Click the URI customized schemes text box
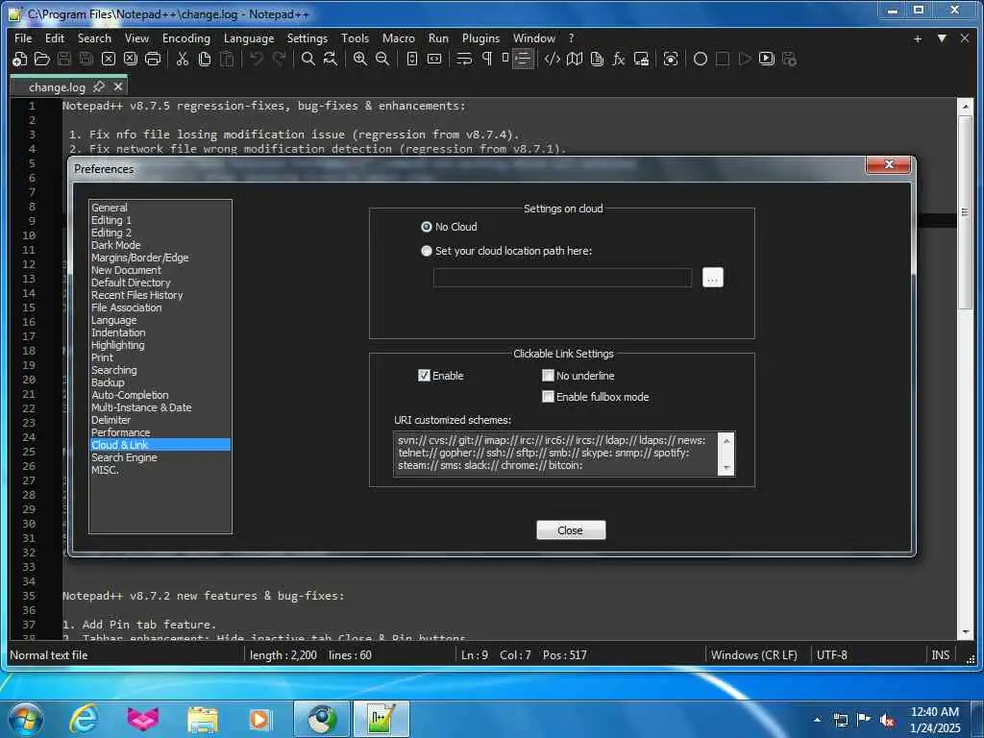The image size is (984, 738). [x=556, y=454]
